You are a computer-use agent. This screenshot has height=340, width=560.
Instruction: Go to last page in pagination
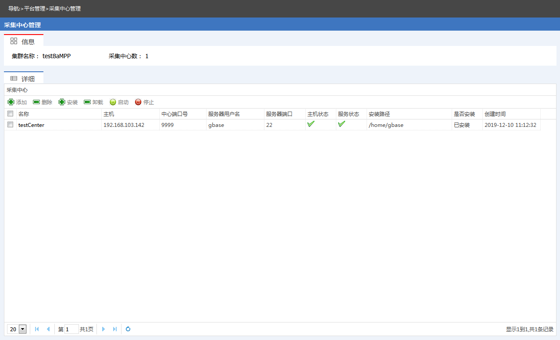[x=115, y=329]
